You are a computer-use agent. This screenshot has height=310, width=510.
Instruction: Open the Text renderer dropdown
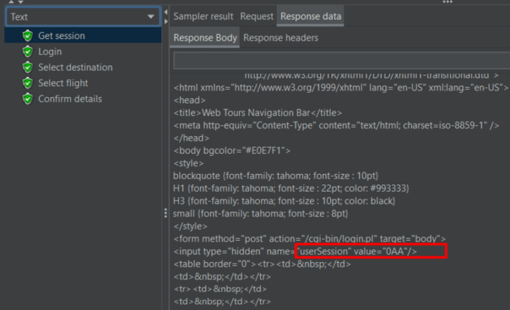point(82,17)
